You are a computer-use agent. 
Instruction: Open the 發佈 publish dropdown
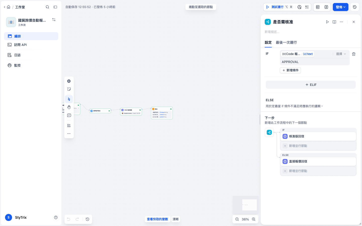341,7
